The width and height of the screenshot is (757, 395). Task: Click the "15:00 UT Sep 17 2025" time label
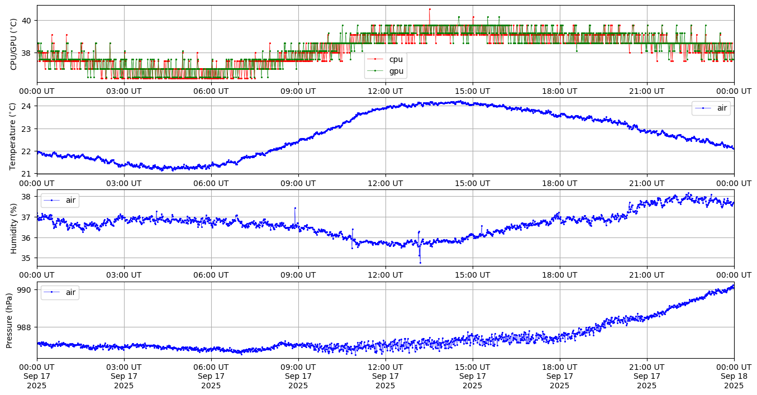pos(473,376)
